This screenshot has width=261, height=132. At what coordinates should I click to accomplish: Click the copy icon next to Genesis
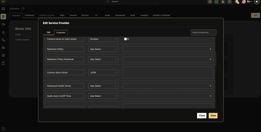[23, 9]
